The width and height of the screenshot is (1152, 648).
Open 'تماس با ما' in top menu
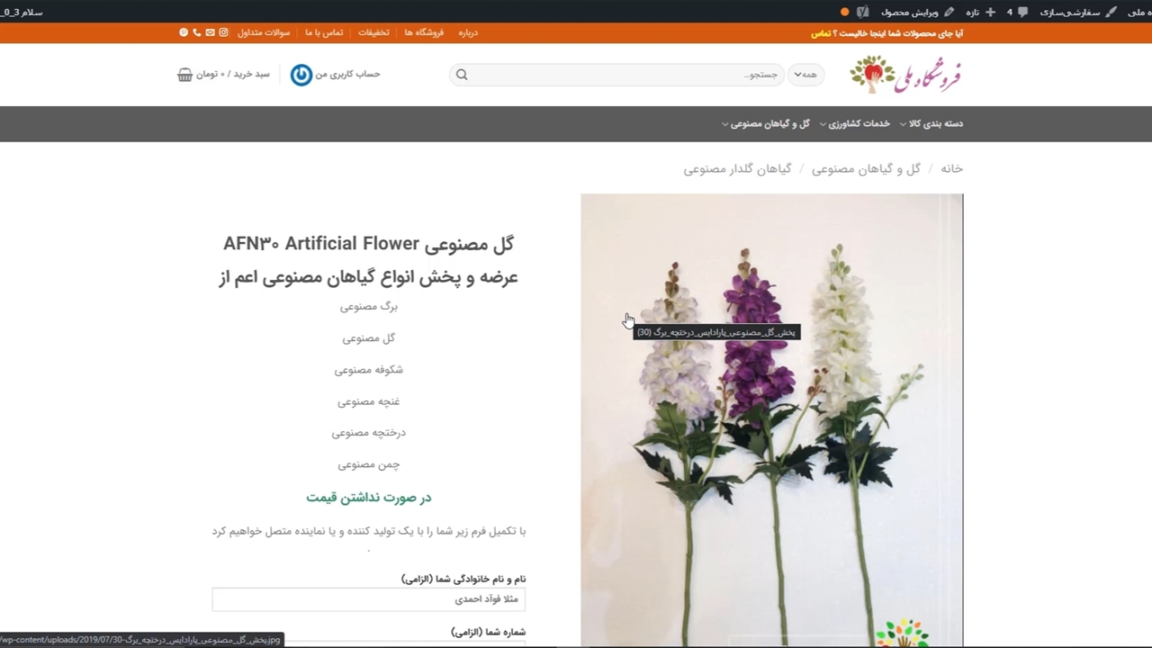(324, 32)
